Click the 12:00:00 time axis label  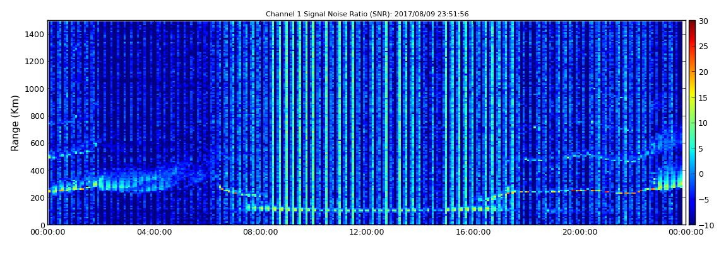point(366,232)
